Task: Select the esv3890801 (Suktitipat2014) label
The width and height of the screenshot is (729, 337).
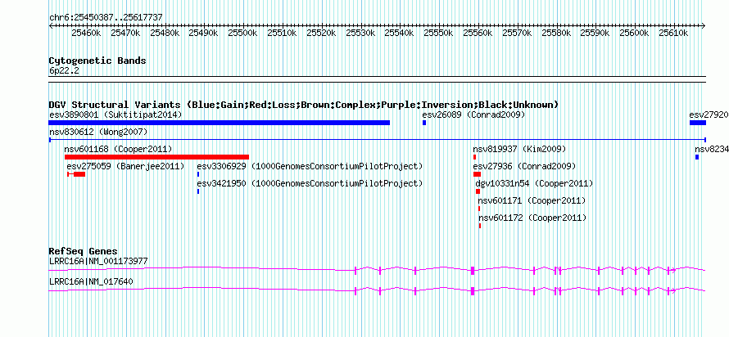Action: point(115,115)
